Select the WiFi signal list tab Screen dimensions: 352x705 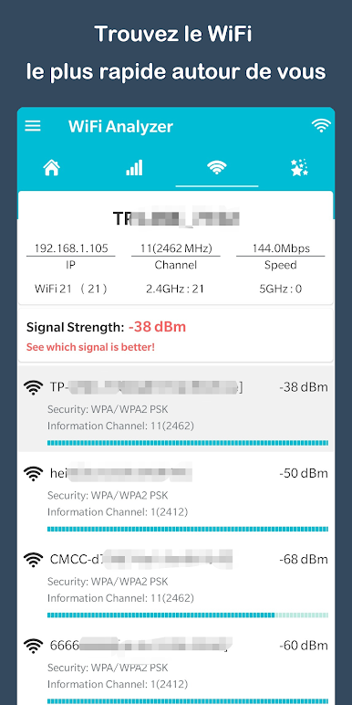point(216,168)
